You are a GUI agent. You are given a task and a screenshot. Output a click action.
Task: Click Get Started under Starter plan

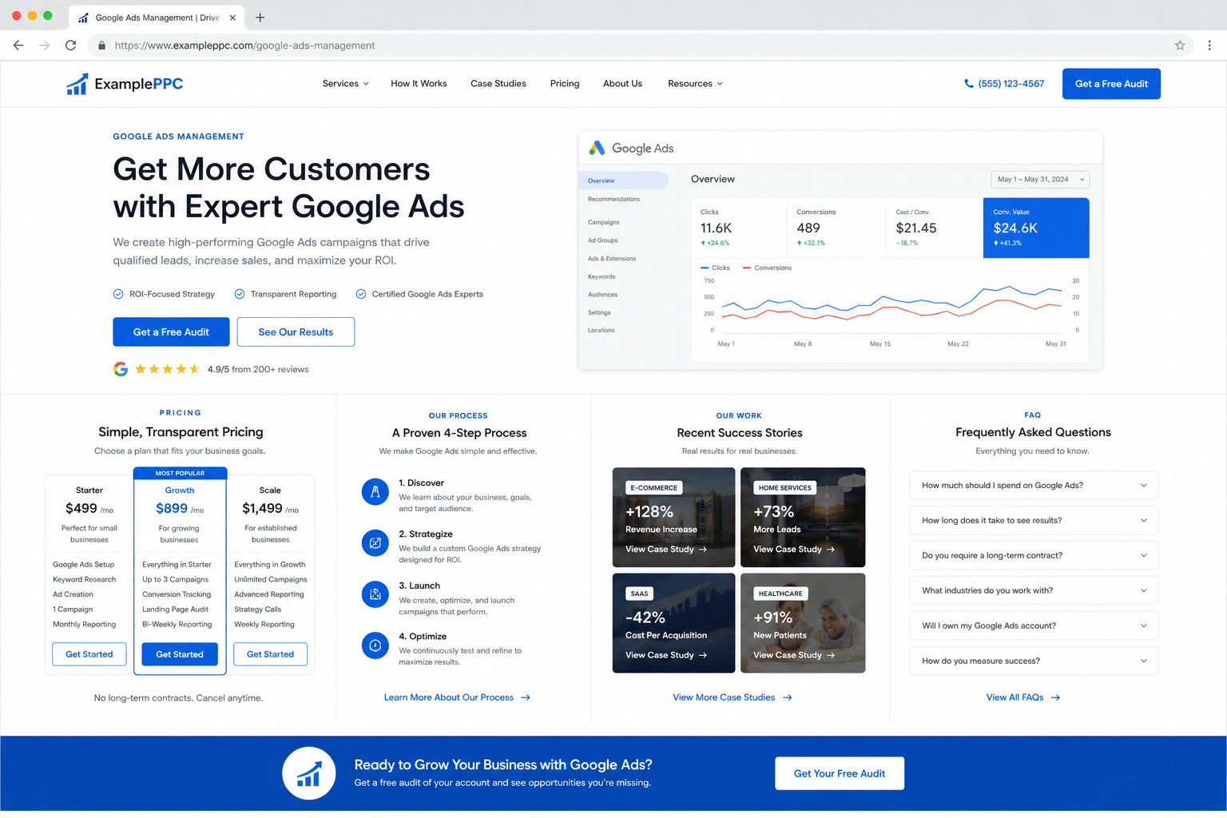coord(89,654)
